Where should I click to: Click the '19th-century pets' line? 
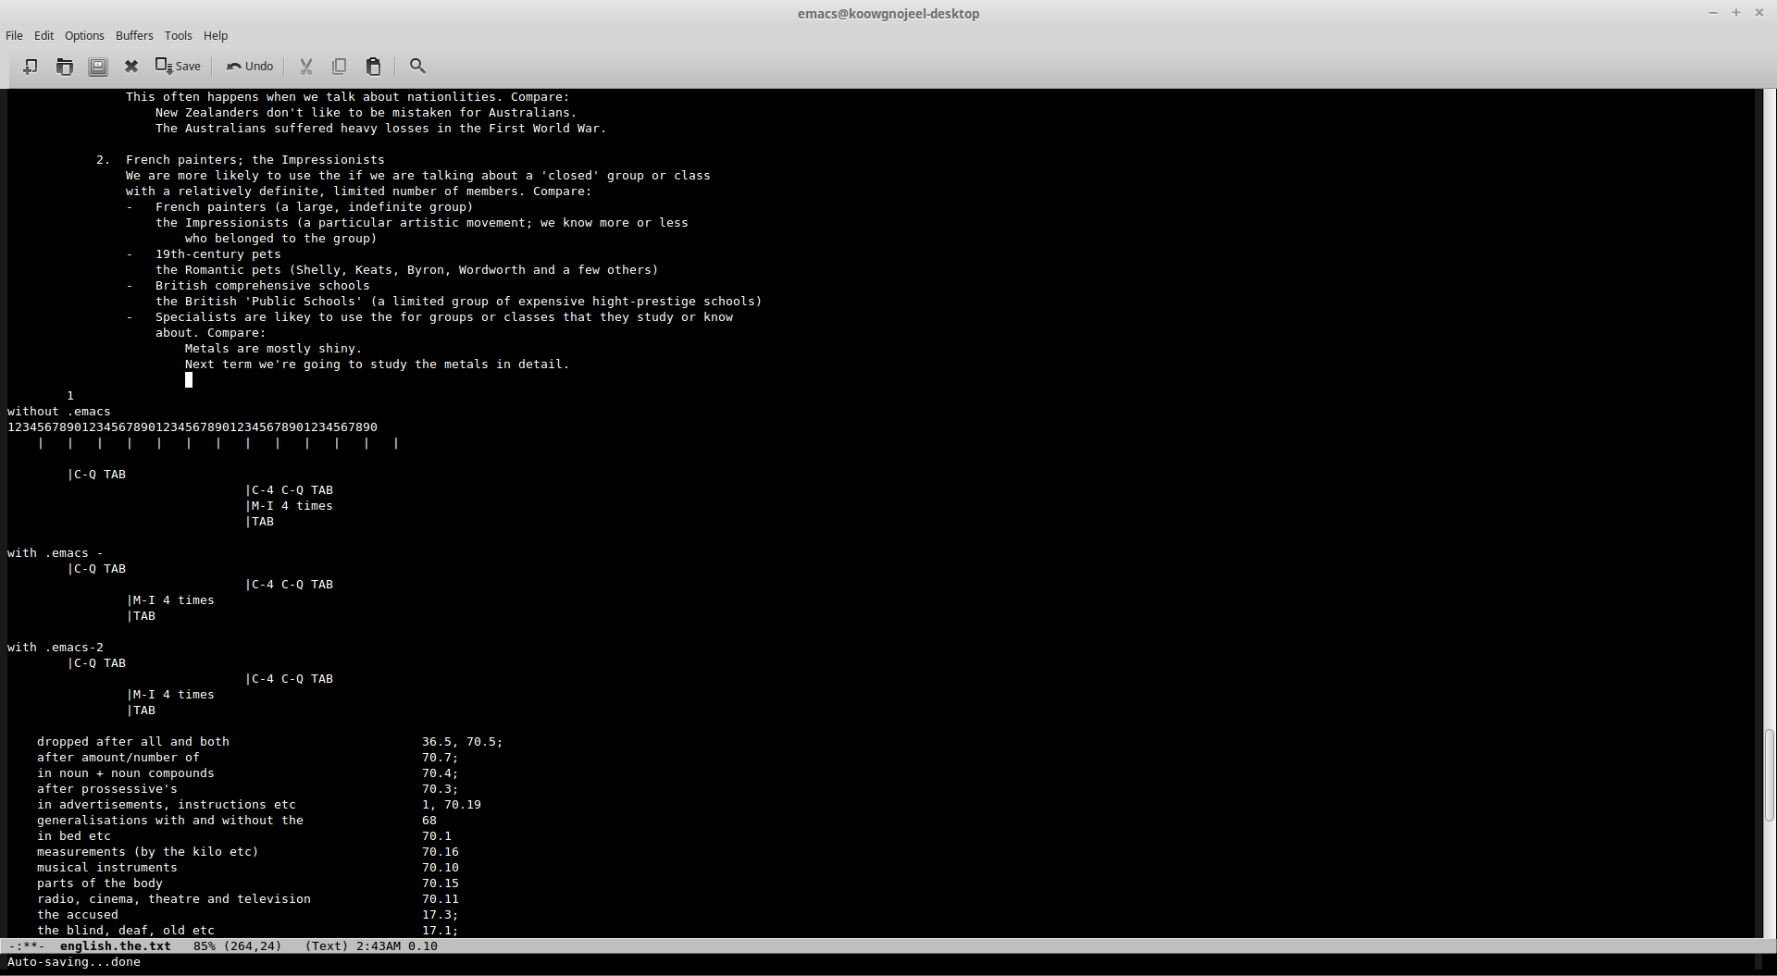pyautogui.click(x=217, y=253)
